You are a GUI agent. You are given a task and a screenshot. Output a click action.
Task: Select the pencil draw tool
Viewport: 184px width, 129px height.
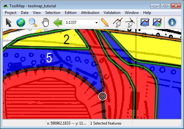(x=105, y=22)
